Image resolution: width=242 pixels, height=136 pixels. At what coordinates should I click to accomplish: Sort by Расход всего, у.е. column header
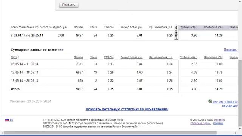click(x=131, y=57)
